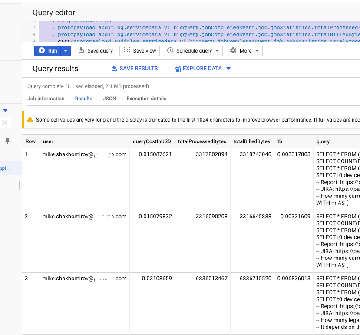Image resolution: width=360 pixels, height=335 pixels.
Task: Click cell value 3317802894
Action: [x=211, y=154]
